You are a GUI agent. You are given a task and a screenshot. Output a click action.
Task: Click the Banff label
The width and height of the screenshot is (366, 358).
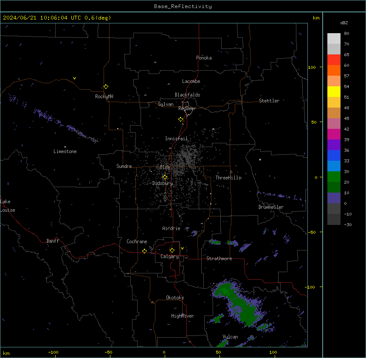53,241
